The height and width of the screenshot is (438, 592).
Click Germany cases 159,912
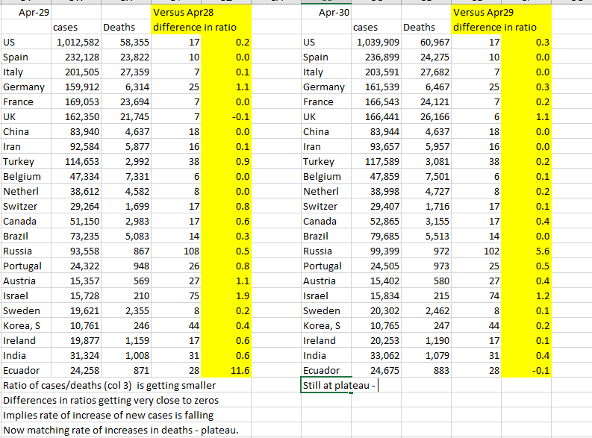[x=76, y=87]
